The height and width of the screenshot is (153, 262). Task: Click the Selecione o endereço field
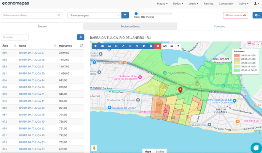pos(29,16)
